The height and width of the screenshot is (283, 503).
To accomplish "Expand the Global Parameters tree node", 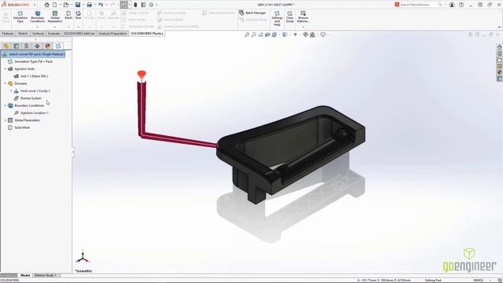I will [x=6, y=120].
